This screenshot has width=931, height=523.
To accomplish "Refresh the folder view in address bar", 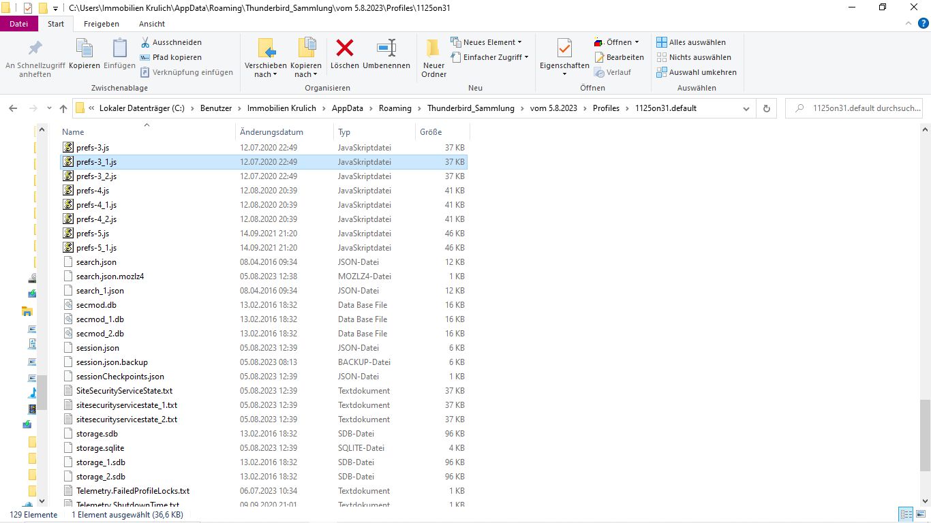I will [x=767, y=108].
